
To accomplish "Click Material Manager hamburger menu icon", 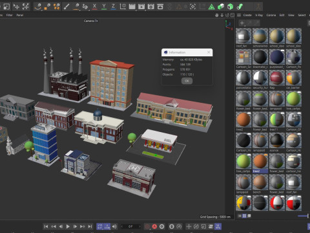I will point(239,15).
